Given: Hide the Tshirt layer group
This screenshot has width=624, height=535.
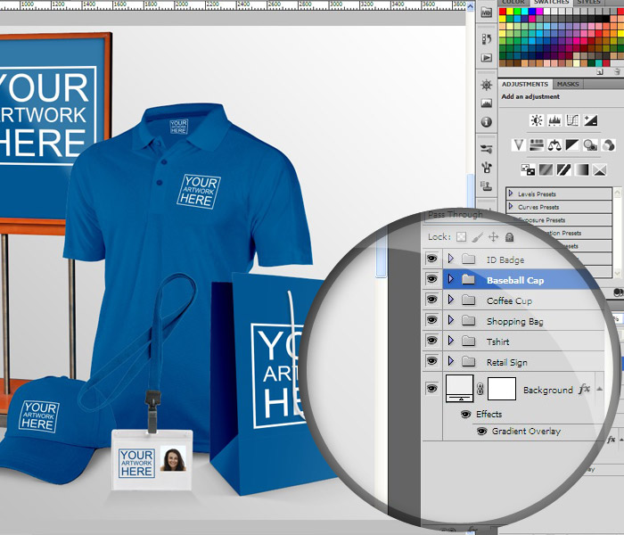Looking at the screenshot, I should coord(431,341).
